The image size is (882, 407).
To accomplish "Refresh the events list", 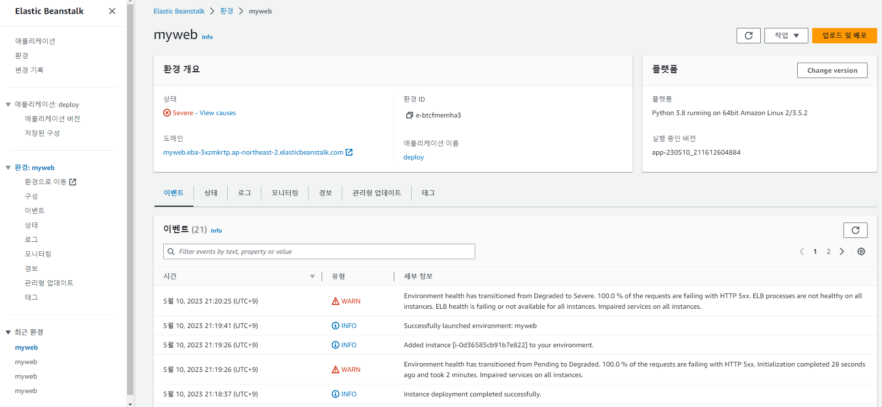I will (855, 230).
